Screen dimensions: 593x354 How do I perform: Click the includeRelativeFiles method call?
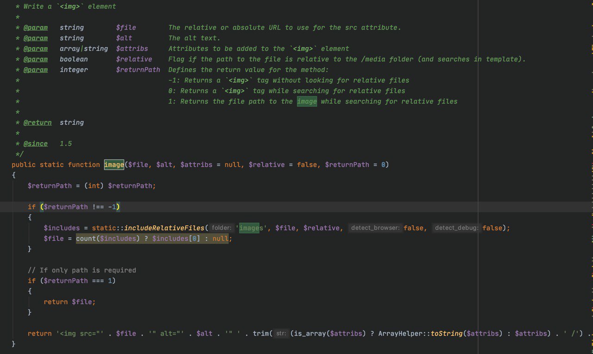(x=164, y=228)
